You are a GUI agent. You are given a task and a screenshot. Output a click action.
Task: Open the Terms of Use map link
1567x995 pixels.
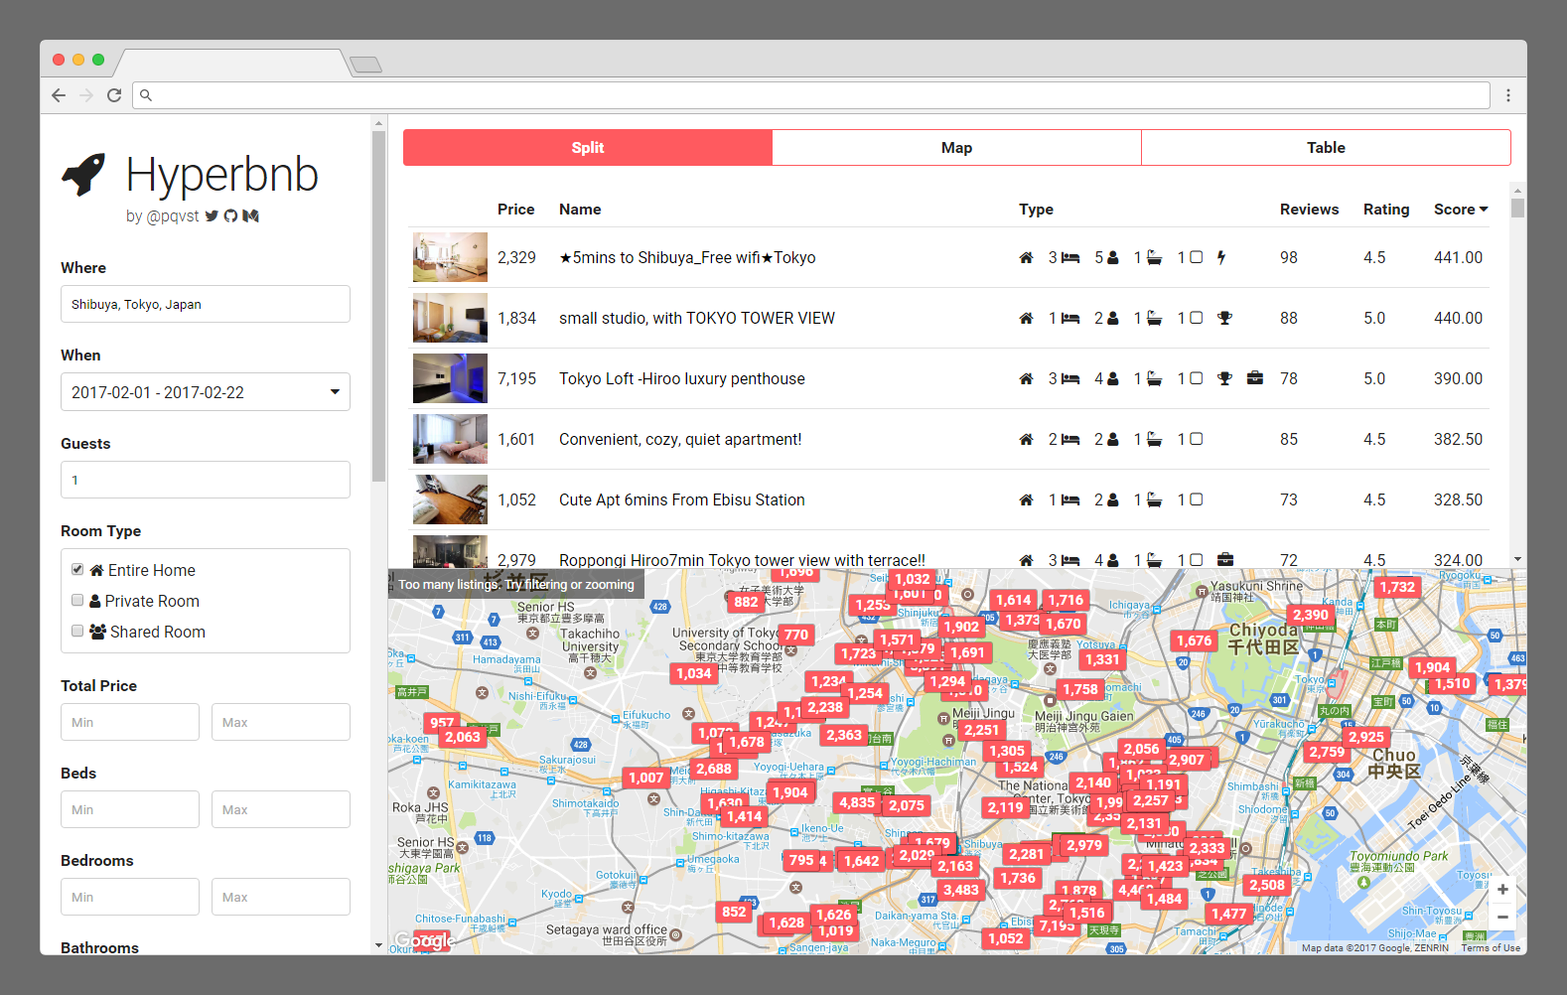click(x=1491, y=948)
